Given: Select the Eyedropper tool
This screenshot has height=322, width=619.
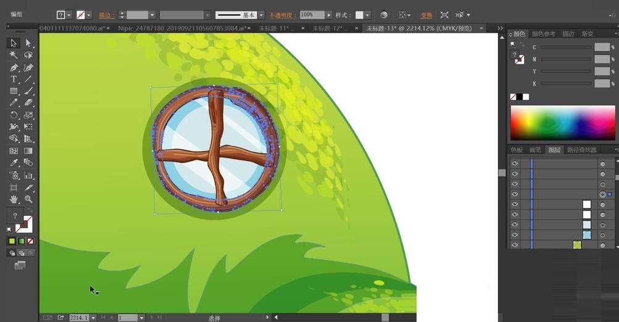Looking at the screenshot, I should [x=14, y=163].
